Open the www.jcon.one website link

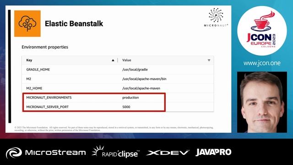click(x=262, y=63)
